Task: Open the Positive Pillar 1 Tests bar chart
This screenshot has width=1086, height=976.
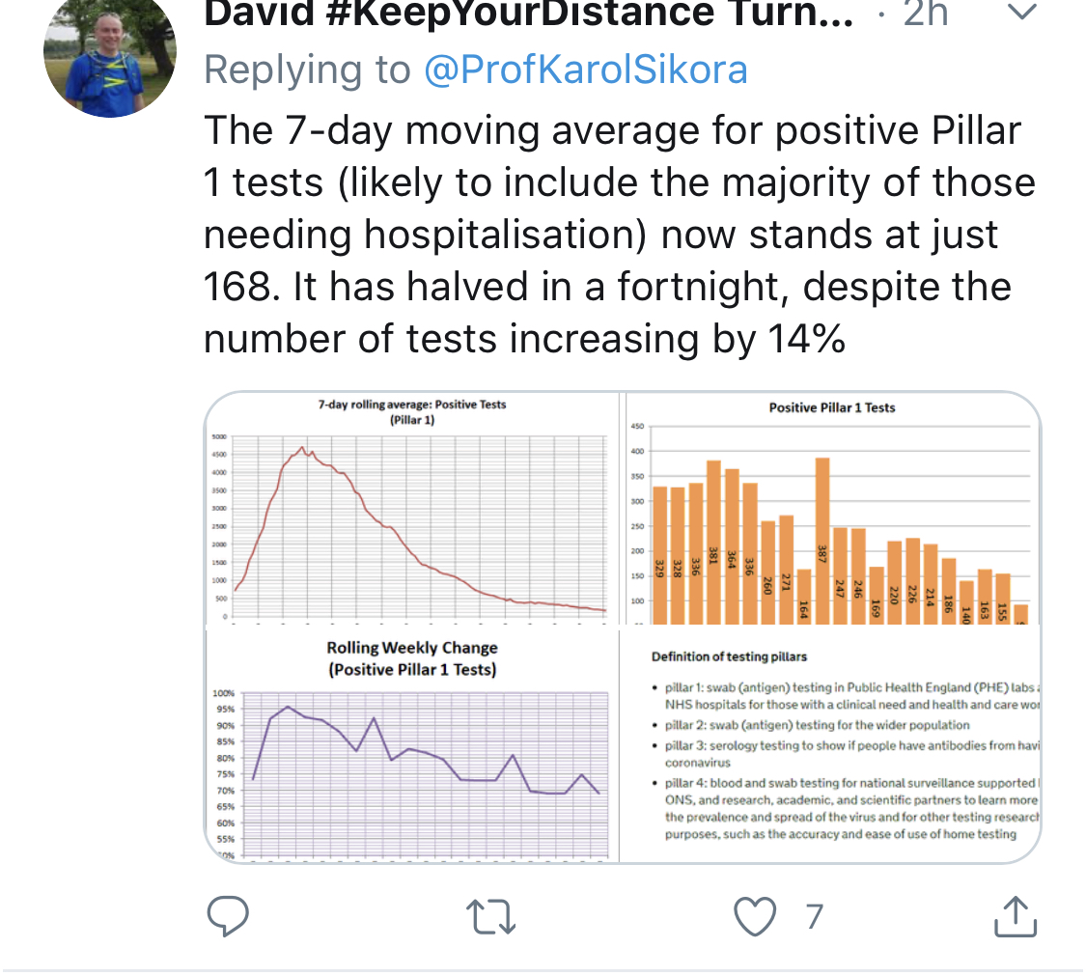Action: click(832, 509)
